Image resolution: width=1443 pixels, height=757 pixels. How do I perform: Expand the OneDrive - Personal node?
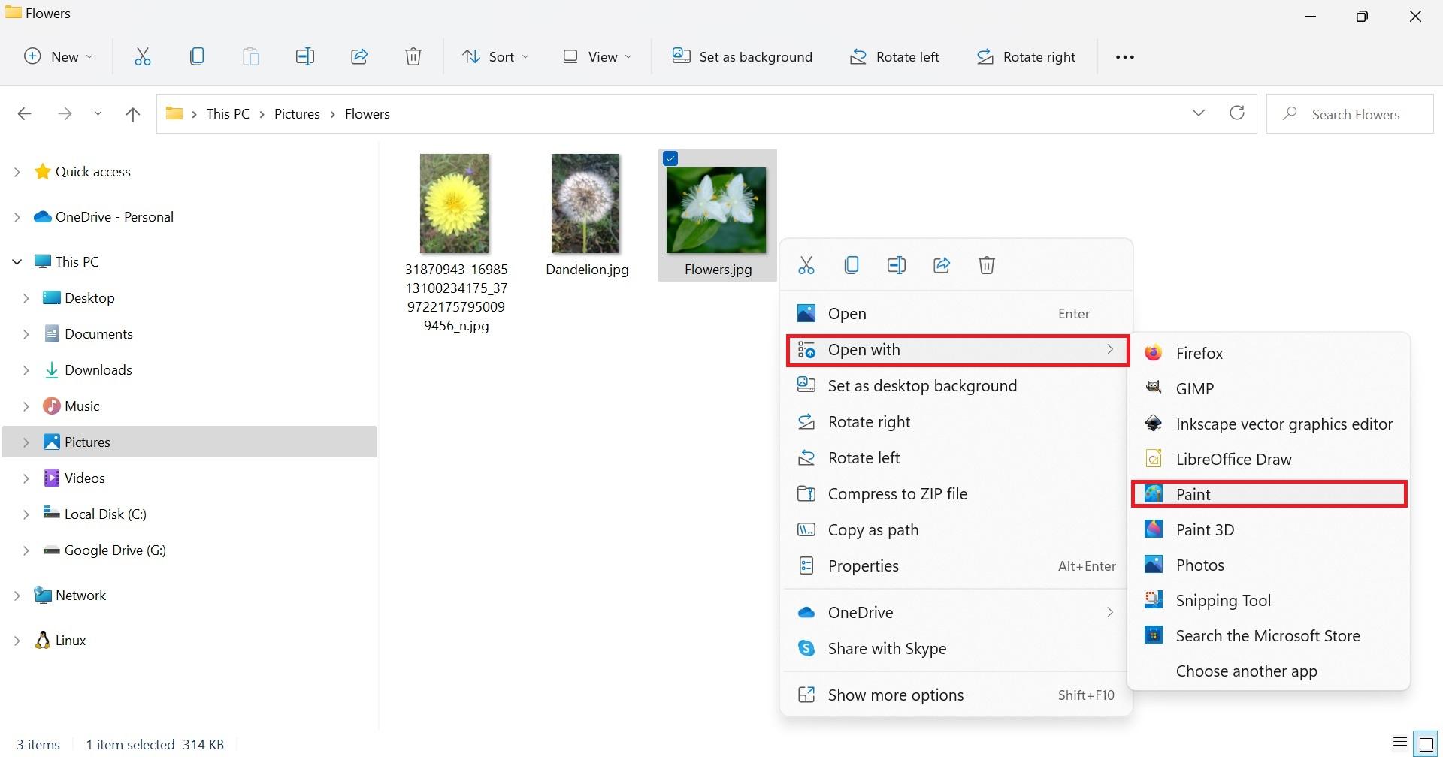[x=17, y=217]
